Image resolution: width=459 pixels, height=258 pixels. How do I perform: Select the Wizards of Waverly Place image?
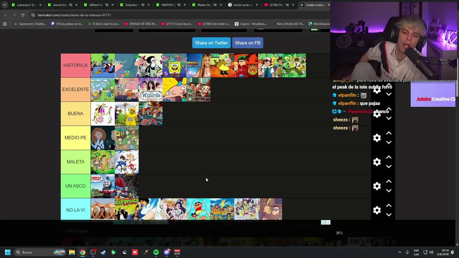coord(151,90)
